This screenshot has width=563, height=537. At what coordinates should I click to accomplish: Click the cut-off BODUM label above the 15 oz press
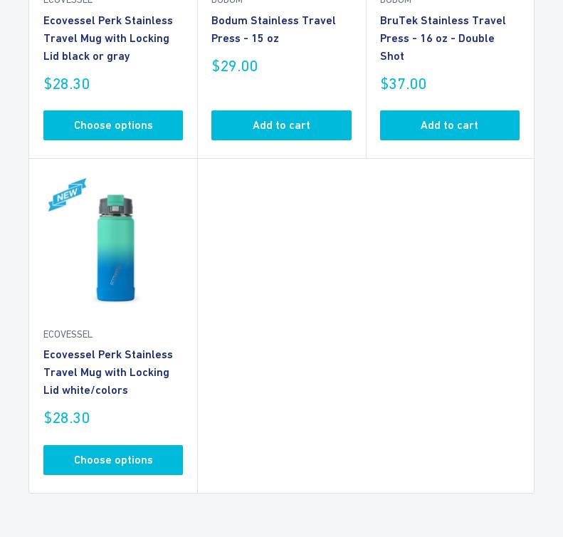click(227, 2)
